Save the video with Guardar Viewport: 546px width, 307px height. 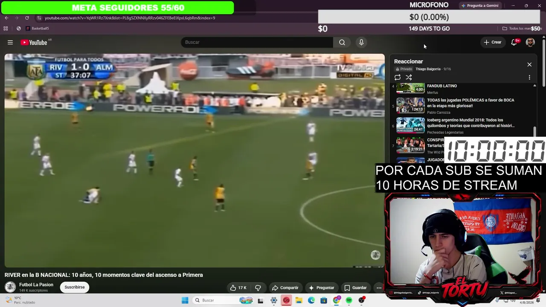[x=355, y=288]
